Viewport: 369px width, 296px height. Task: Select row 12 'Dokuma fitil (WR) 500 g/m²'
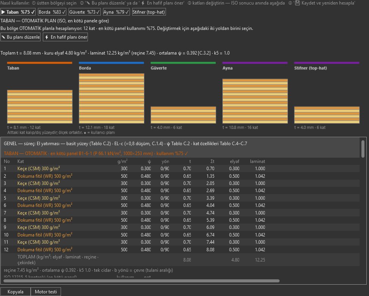click(180, 250)
